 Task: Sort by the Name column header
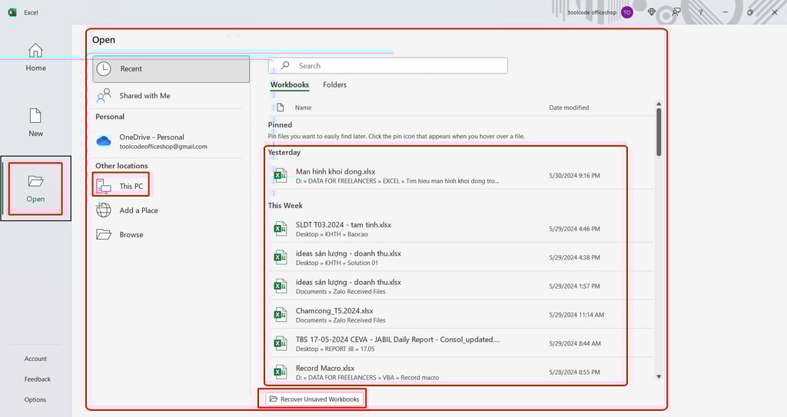303,108
